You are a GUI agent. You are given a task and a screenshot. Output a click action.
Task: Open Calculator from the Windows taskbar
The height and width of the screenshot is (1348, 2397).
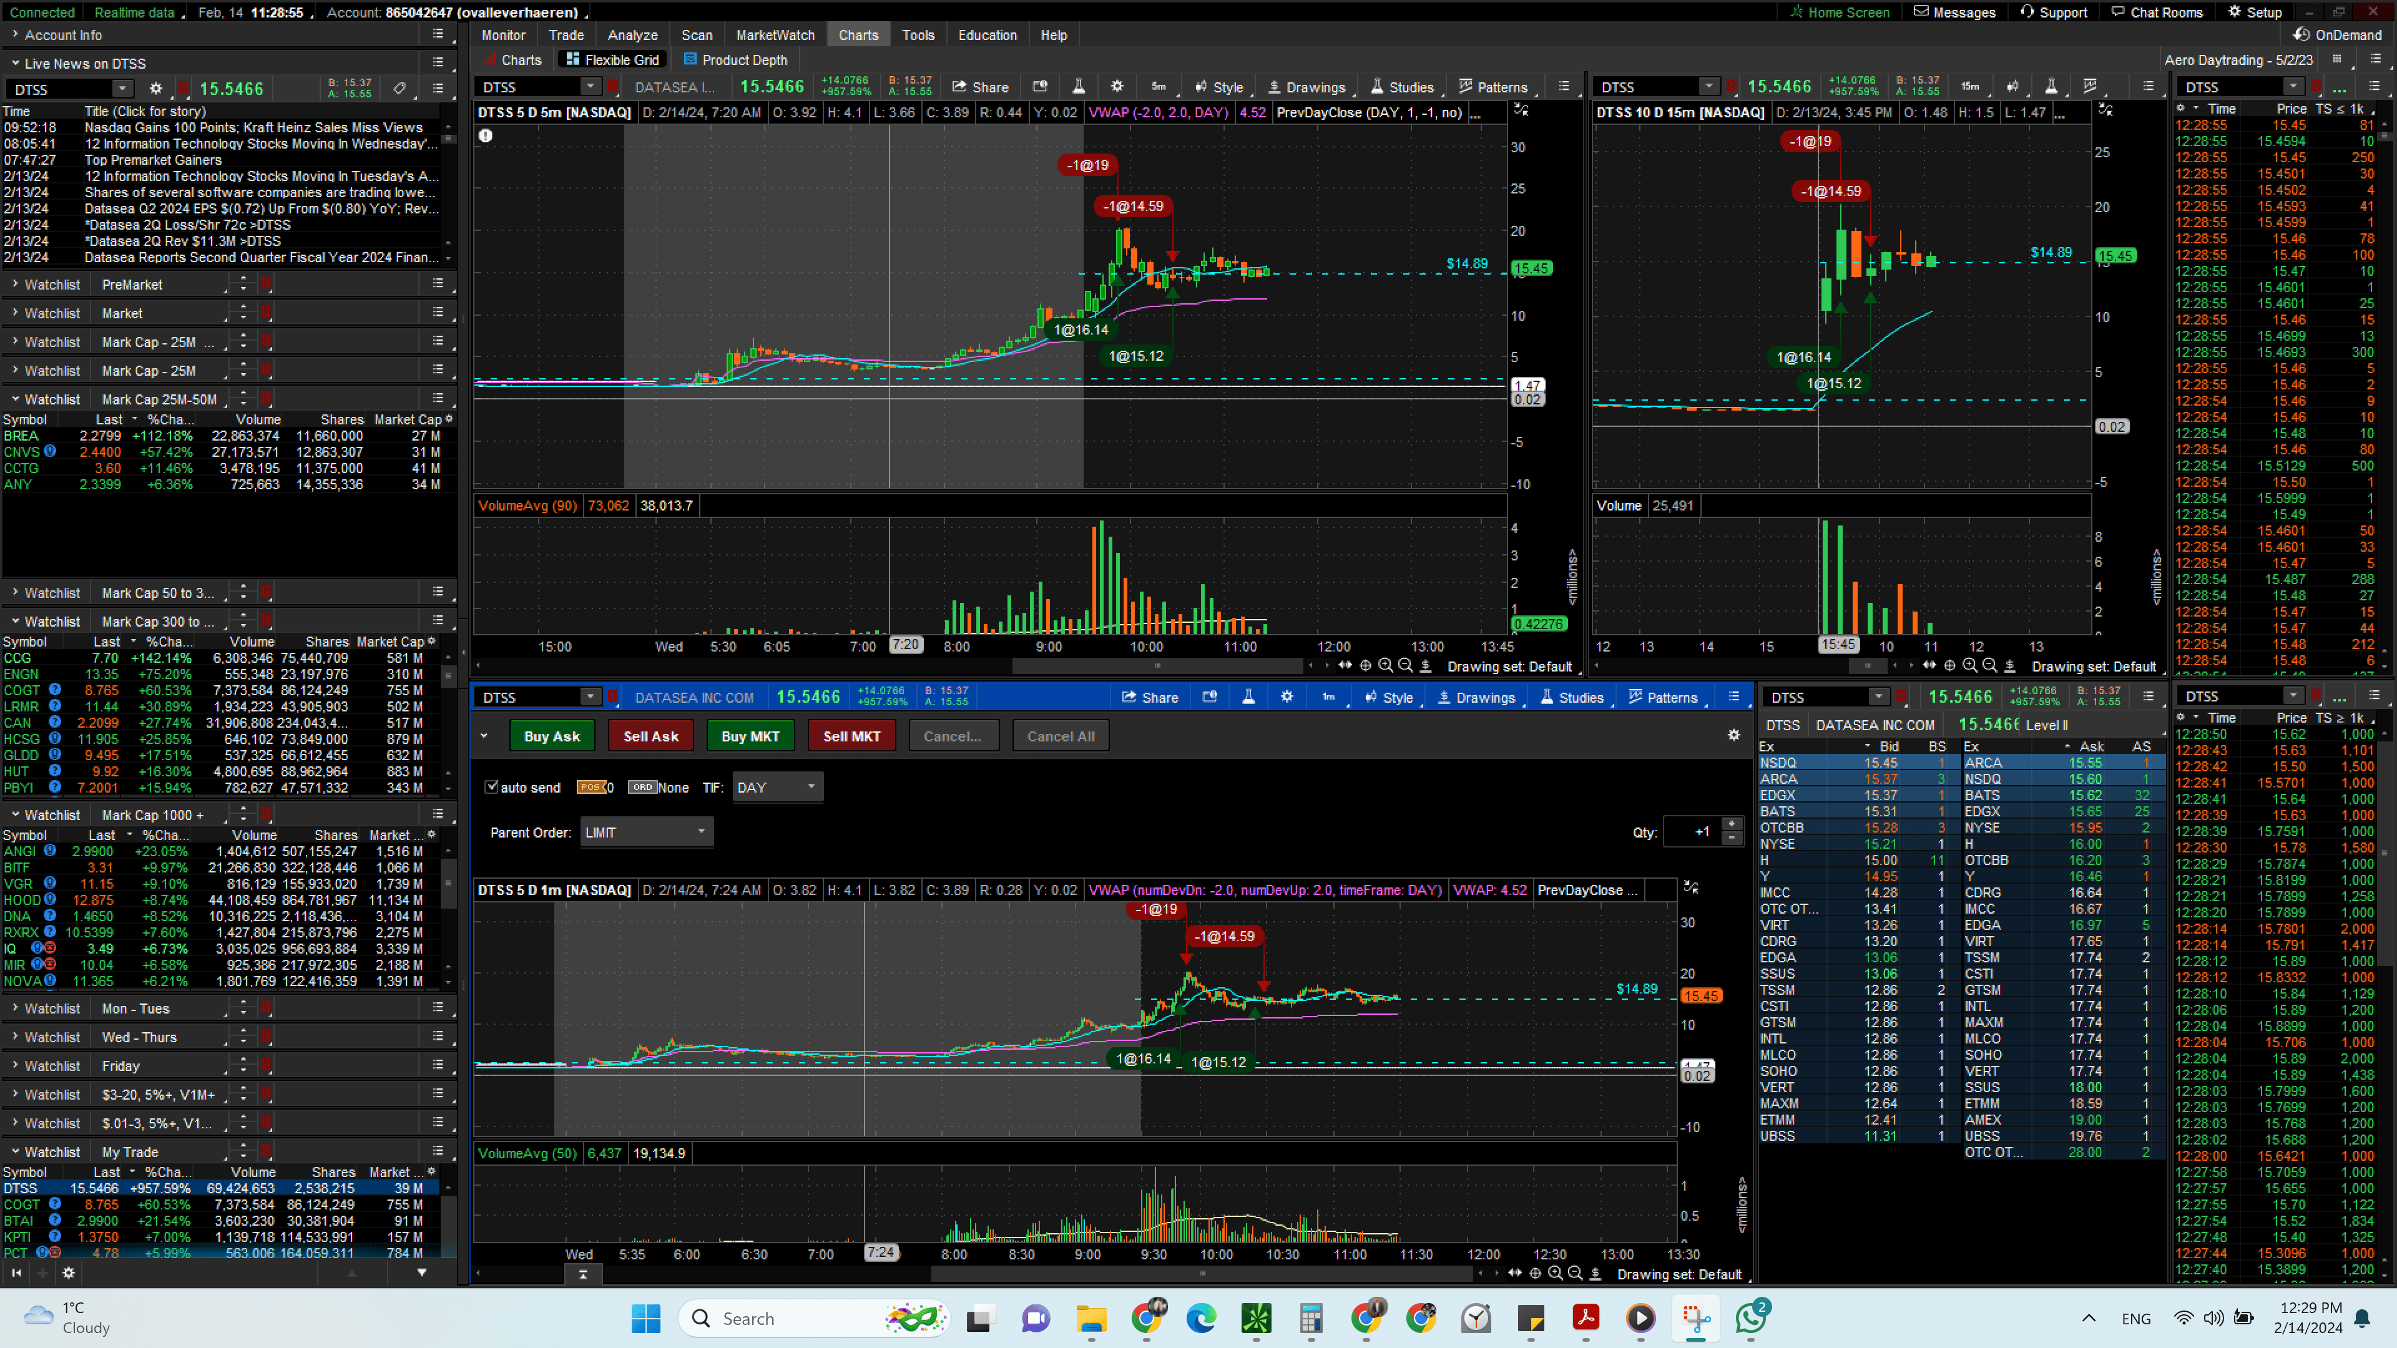tap(1311, 1318)
